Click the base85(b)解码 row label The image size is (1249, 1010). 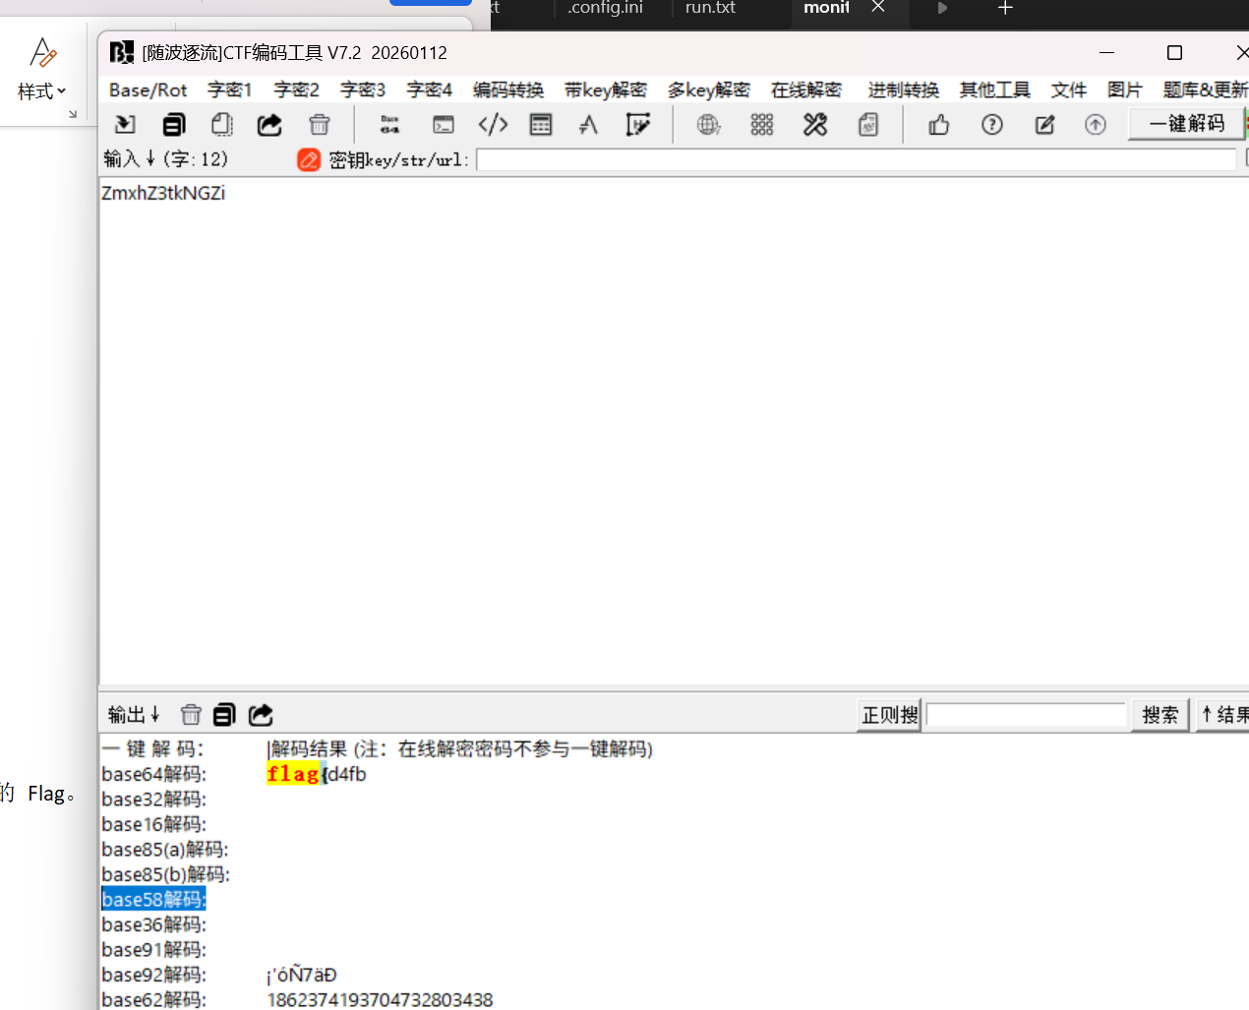tap(165, 874)
